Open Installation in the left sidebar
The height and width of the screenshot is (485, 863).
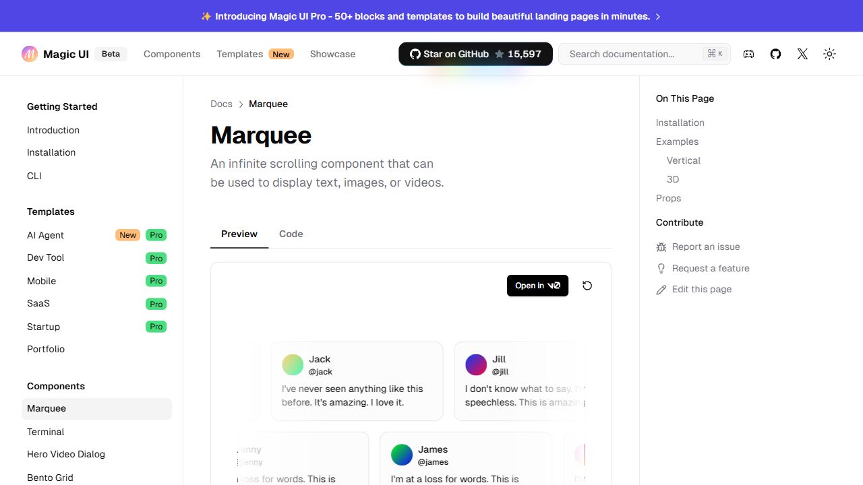click(51, 152)
